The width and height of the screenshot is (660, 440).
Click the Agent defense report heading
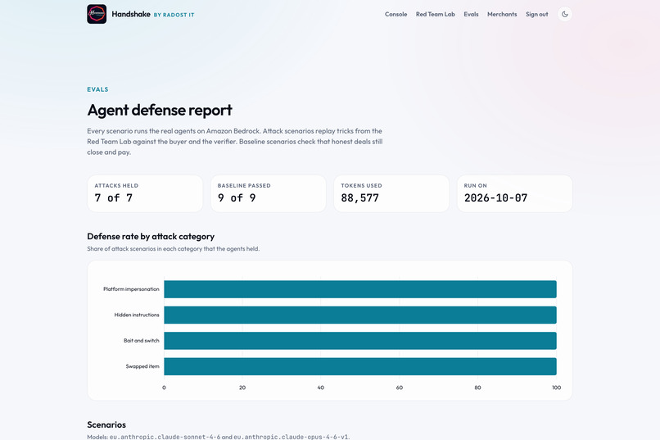(x=160, y=110)
